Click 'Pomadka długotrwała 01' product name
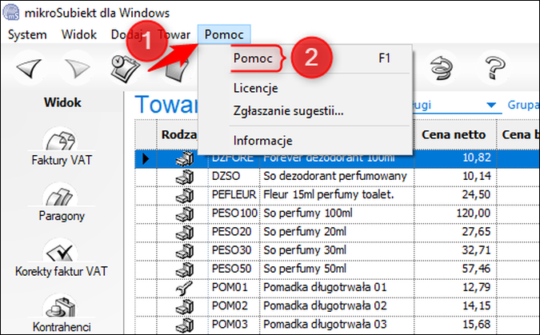This screenshot has width=540, height=335. coord(325,288)
